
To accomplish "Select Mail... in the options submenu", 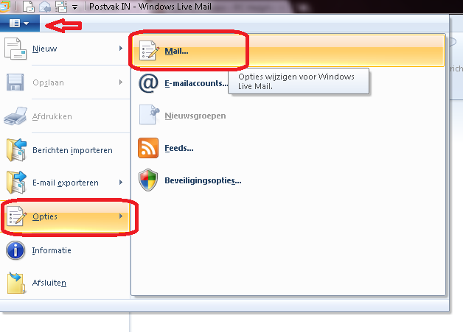I will pyautogui.click(x=288, y=51).
